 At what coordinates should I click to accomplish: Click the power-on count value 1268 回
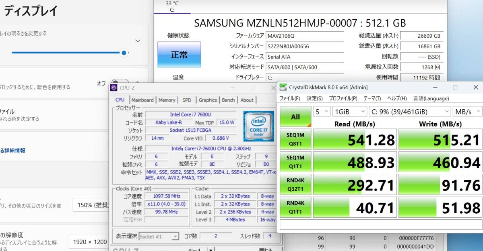(x=421, y=67)
